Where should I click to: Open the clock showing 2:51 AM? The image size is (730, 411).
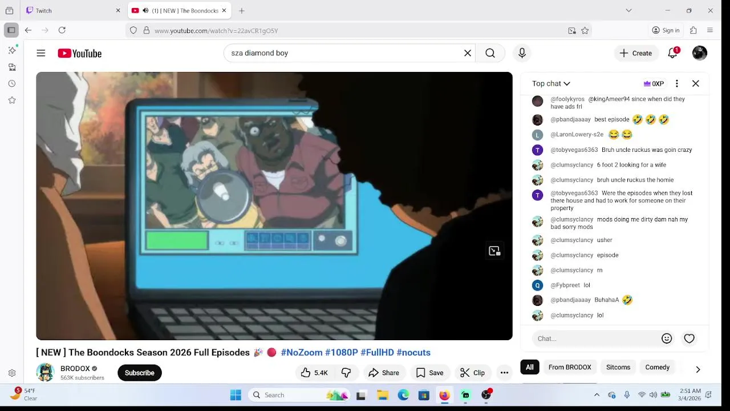point(690,394)
